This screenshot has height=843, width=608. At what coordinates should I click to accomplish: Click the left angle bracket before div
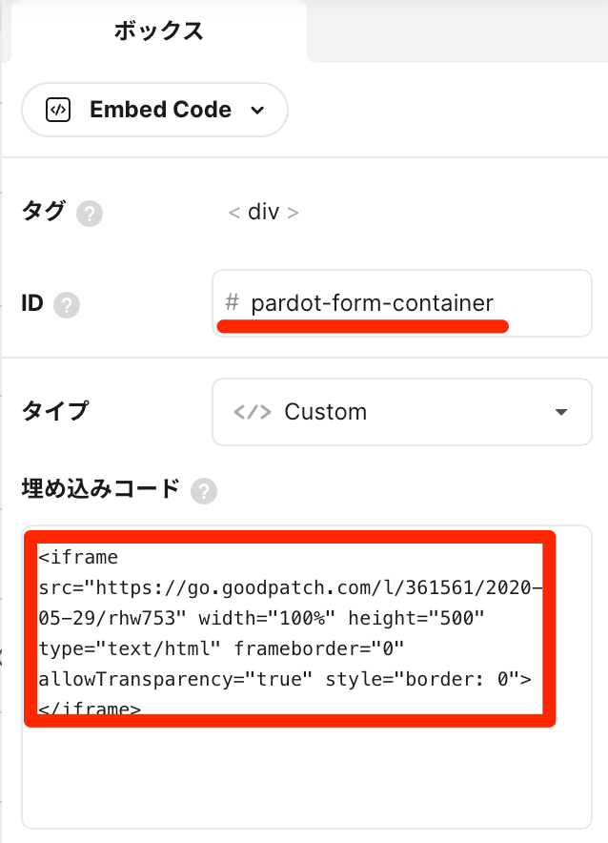pyautogui.click(x=234, y=213)
